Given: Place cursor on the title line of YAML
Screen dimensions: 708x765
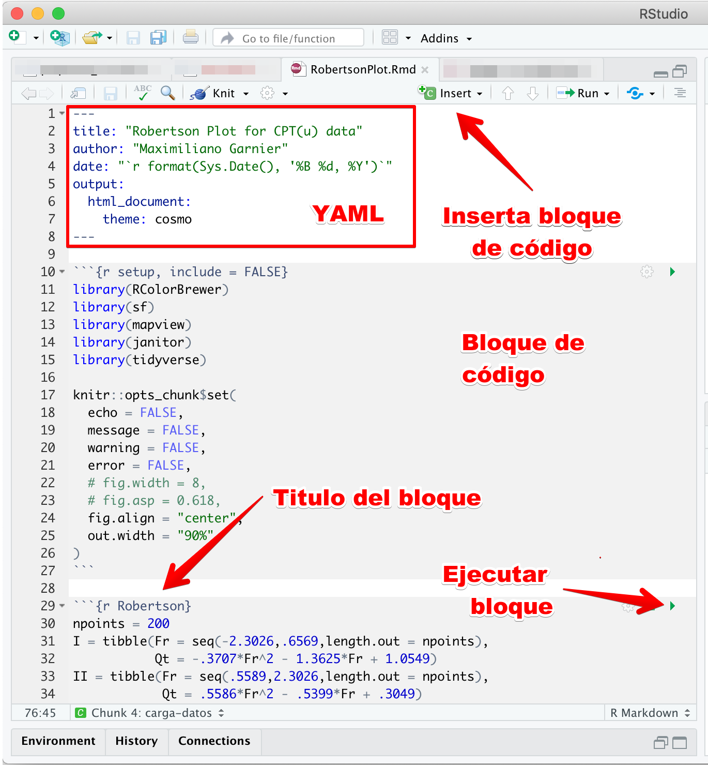Looking at the screenshot, I should pos(218,131).
